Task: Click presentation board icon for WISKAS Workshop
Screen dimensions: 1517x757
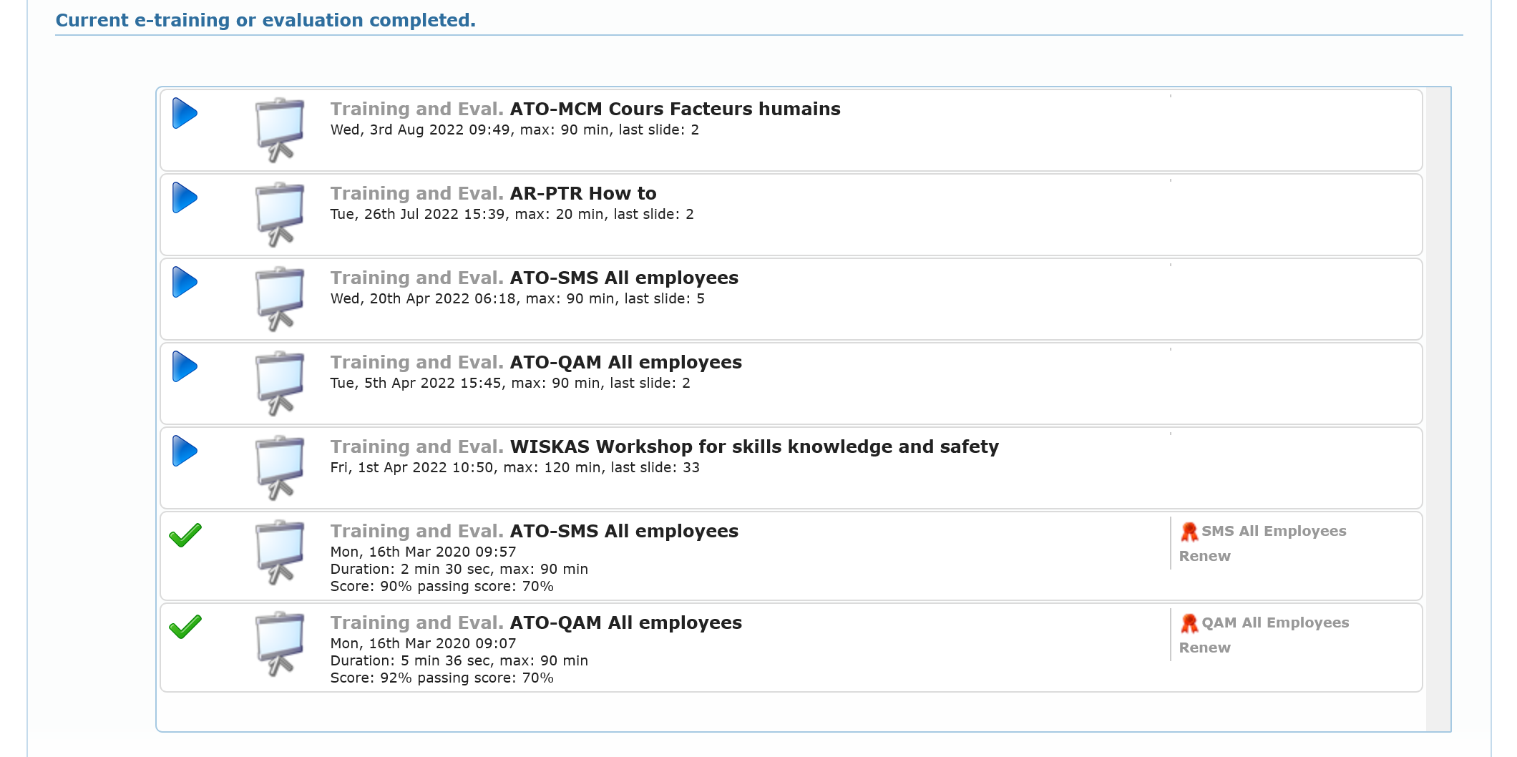Action: pos(280,467)
